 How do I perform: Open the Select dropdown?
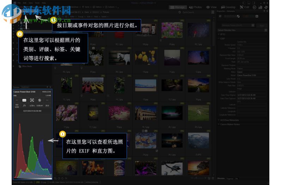(x=104, y=17)
